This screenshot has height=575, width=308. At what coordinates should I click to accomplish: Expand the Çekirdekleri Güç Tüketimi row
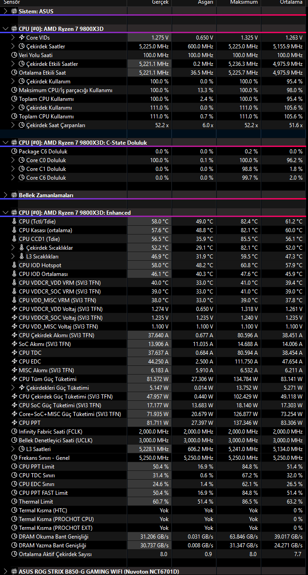coord(13,388)
